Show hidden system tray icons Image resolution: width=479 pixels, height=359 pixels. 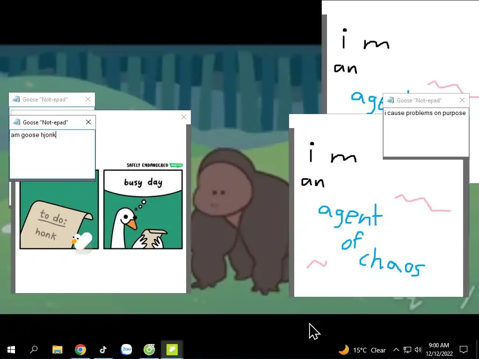tap(396, 350)
